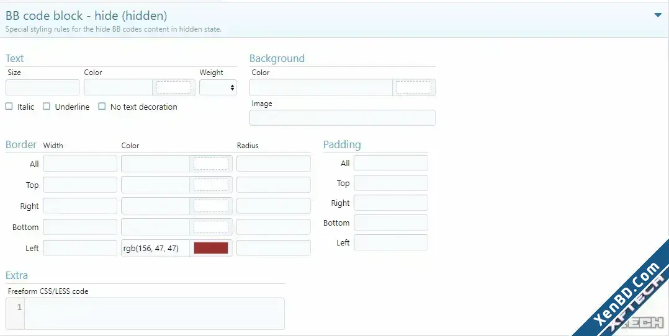
Task: Focus the text Size input field
Action: coord(43,87)
